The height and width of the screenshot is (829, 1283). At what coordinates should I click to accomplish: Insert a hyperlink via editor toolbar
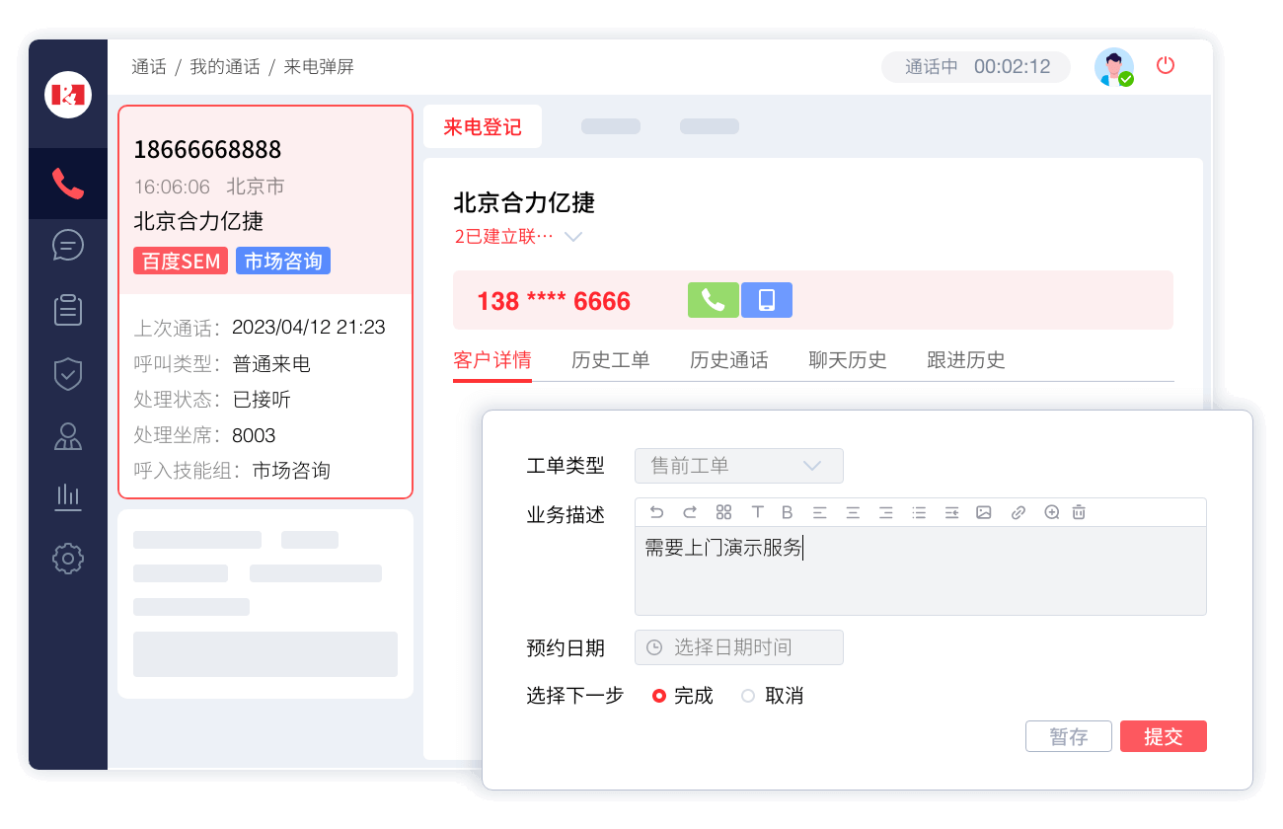point(1019,512)
